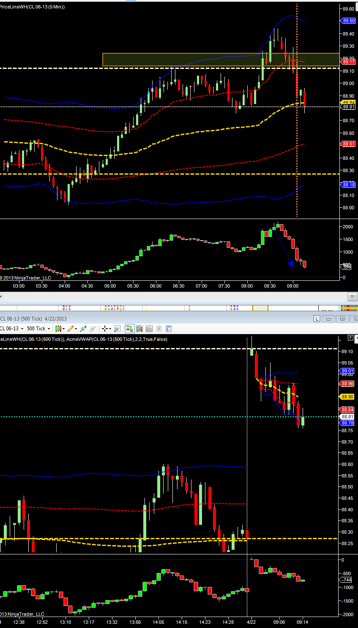Click the PriceLineWH 5 Min indicator label
Viewport: 358px width, 628px height.
(33, 7)
